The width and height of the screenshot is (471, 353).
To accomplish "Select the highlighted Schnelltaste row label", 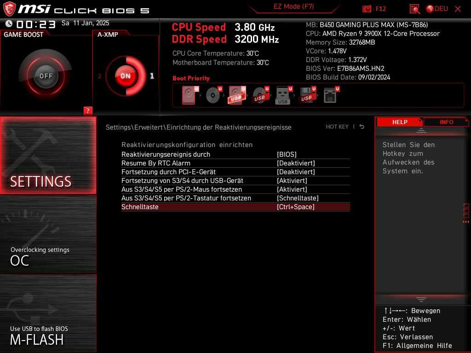I will tap(140, 207).
